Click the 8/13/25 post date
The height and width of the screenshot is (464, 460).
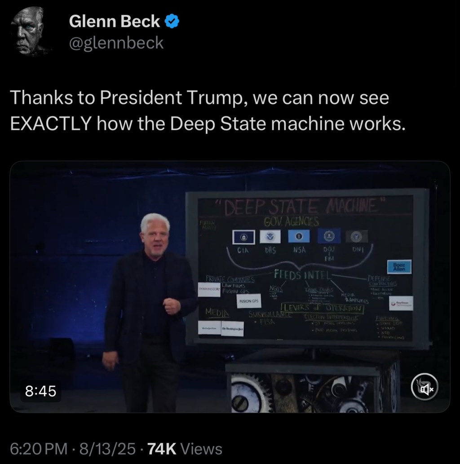pyautogui.click(x=107, y=449)
